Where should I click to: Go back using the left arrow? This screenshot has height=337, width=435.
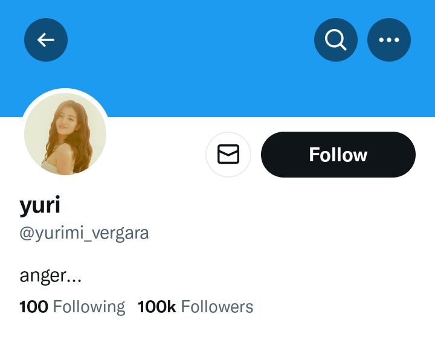[x=46, y=40]
